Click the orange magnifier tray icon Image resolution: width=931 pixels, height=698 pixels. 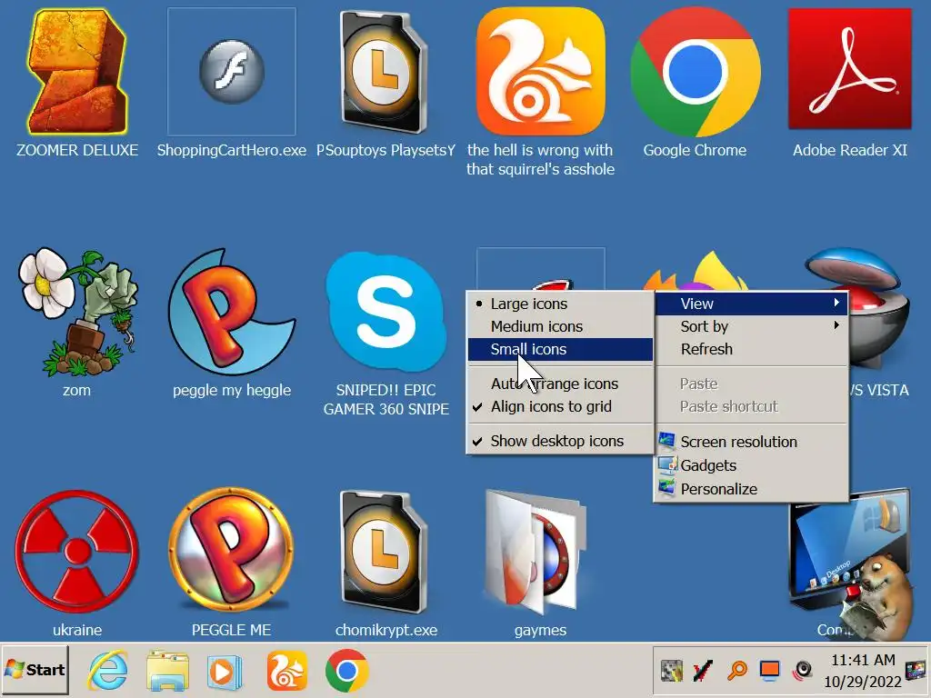pos(737,671)
